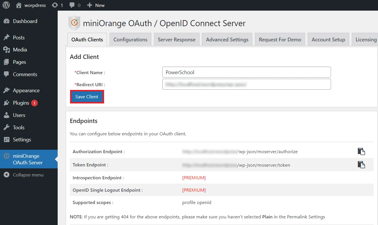378x225 pixels.
Task: Click the Settings sliders icon
Action: tap(7, 140)
